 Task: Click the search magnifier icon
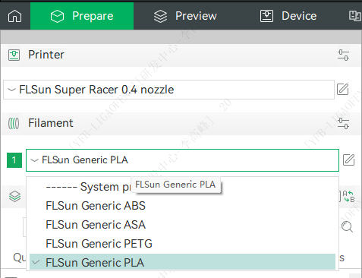(x=347, y=226)
